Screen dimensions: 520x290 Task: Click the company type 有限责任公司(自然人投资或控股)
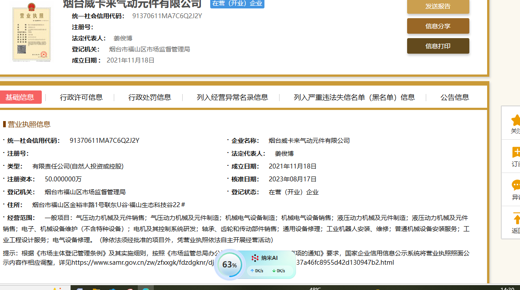click(78, 167)
